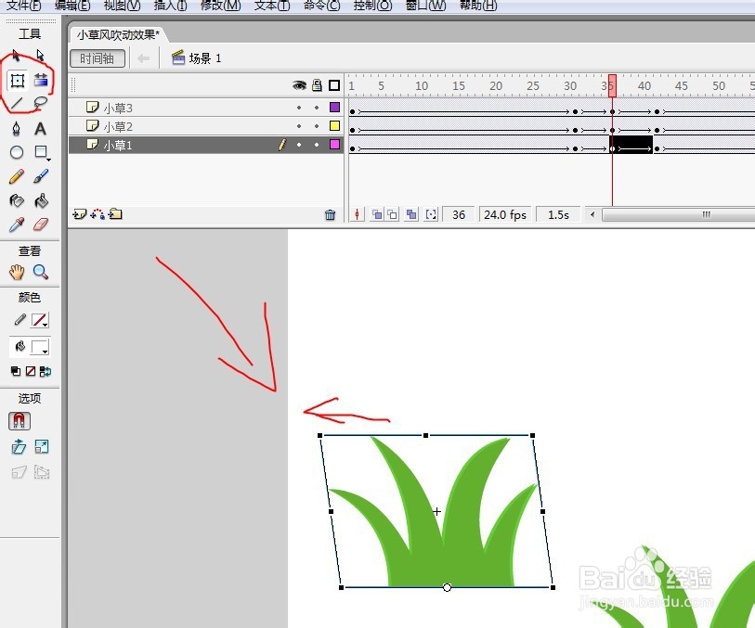Insert a layer folder

pos(115,214)
